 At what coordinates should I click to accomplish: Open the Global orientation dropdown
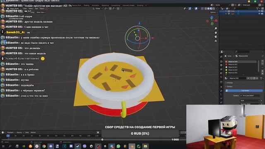98,8
